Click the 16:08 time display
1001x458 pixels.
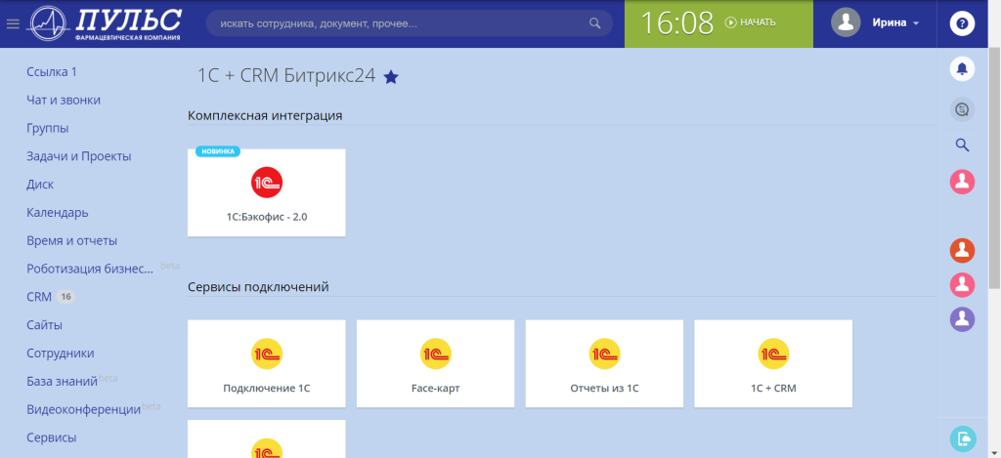(x=676, y=23)
